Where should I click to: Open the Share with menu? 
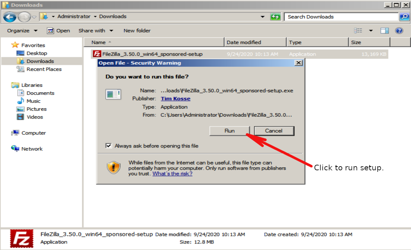95,30
